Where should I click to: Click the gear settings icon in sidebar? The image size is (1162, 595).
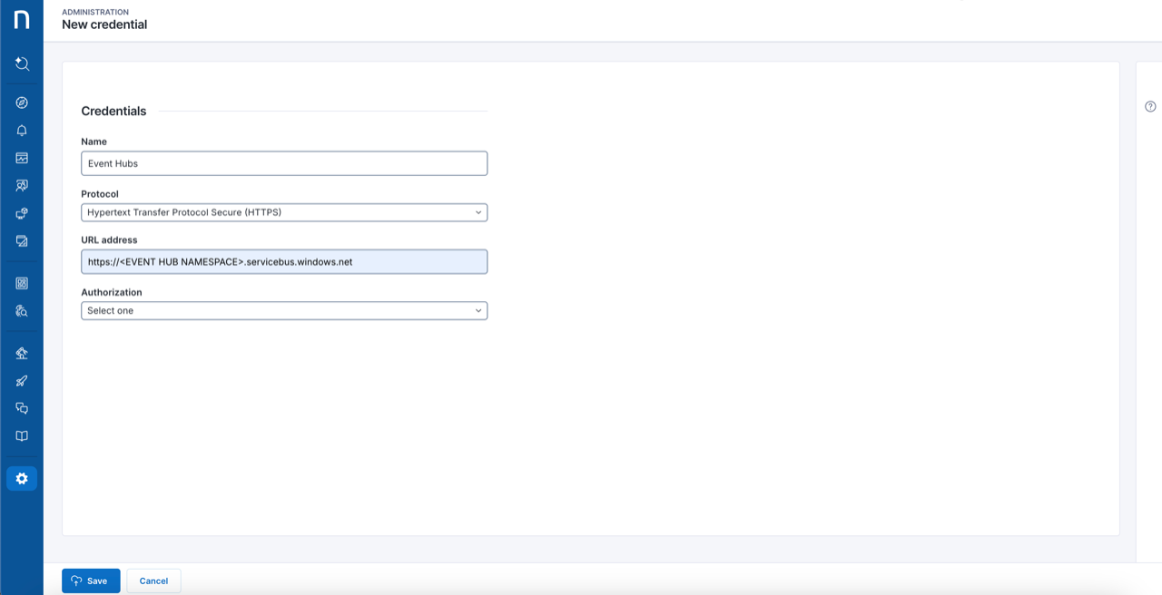tap(22, 479)
